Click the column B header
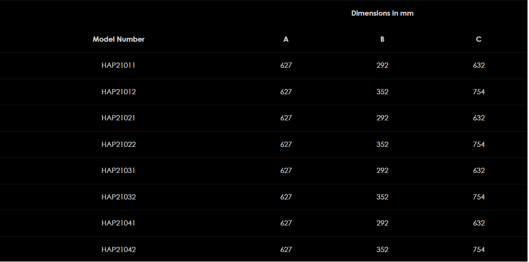The width and height of the screenshot is (529, 262). [x=382, y=39]
